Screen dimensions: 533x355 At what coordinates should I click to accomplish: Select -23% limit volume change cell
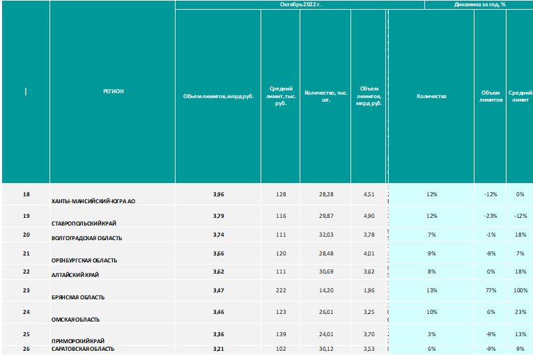click(490, 216)
